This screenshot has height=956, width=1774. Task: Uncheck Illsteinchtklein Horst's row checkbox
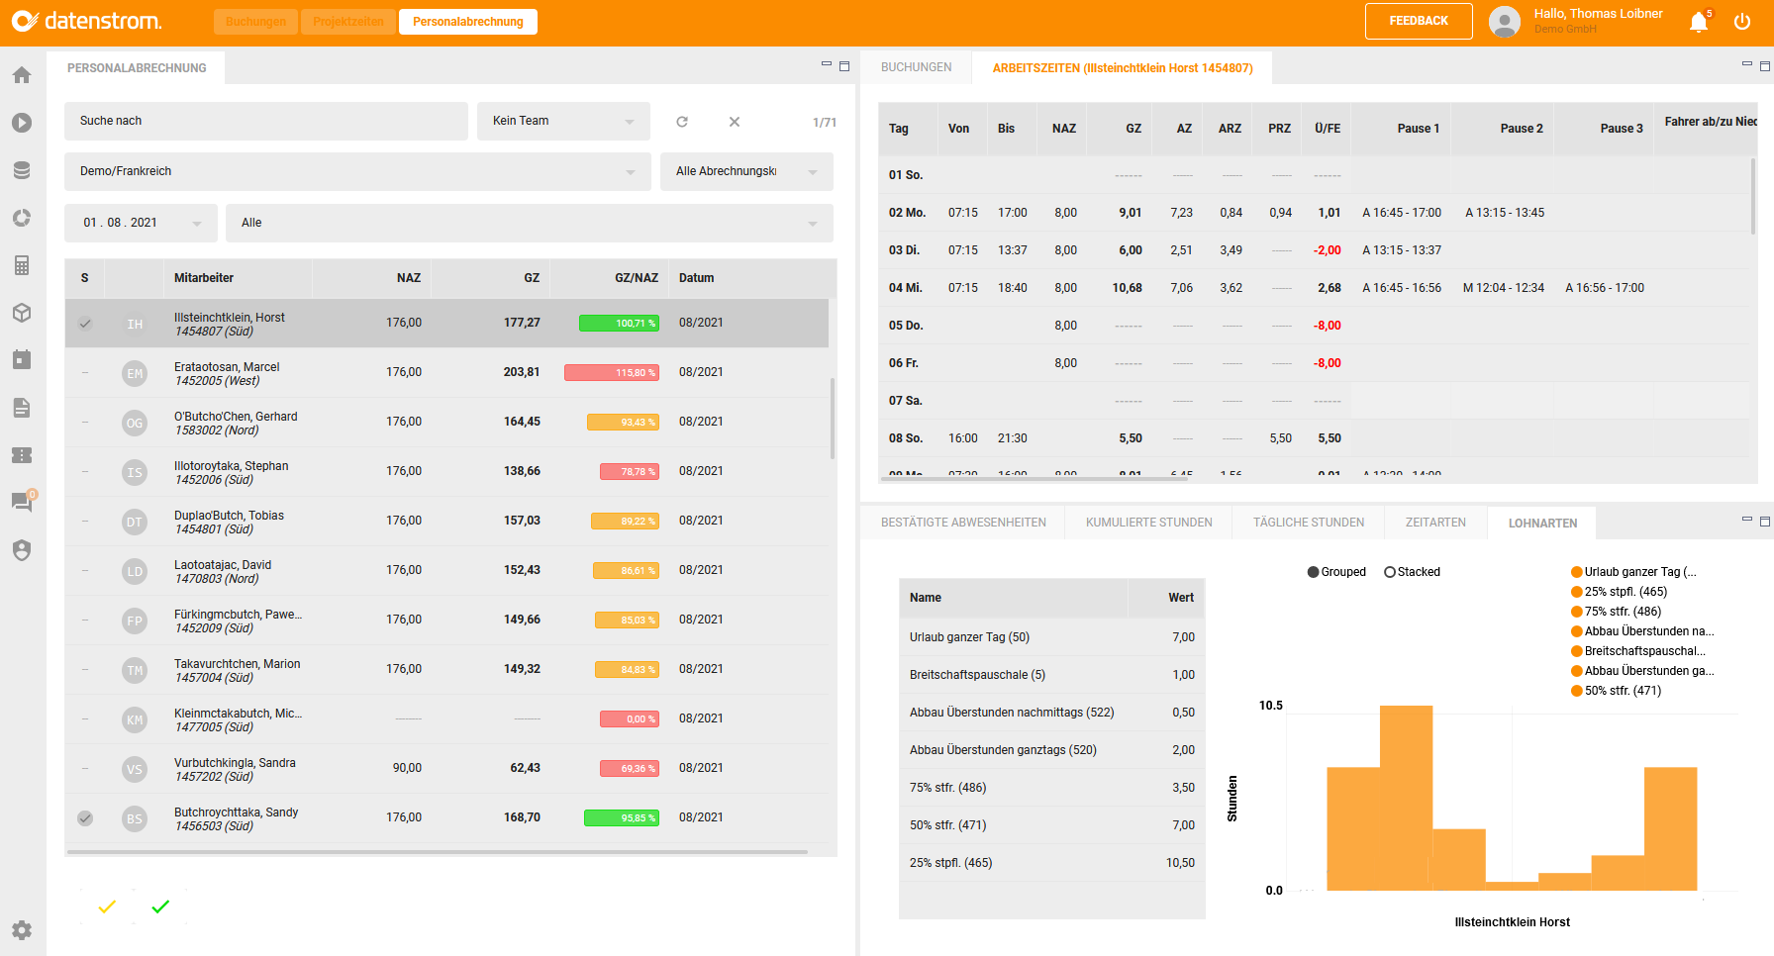85,323
